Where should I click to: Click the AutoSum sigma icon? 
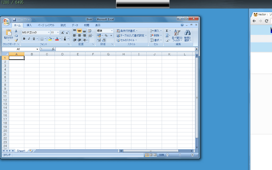tap(167, 31)
